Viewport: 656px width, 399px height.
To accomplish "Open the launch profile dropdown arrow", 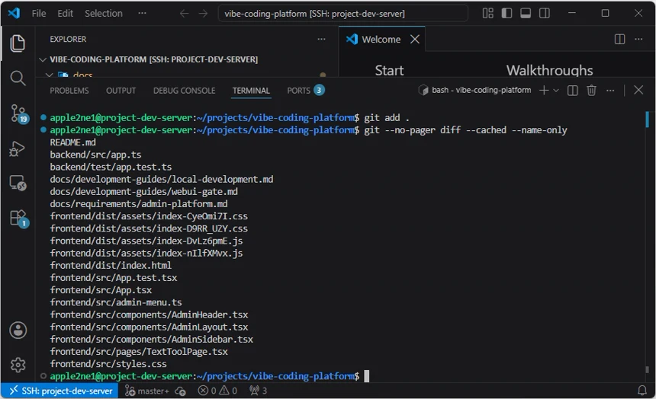I will (556, 91).
